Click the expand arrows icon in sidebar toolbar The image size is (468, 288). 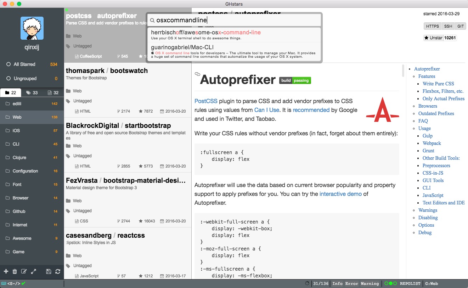[x=34, y=272]
